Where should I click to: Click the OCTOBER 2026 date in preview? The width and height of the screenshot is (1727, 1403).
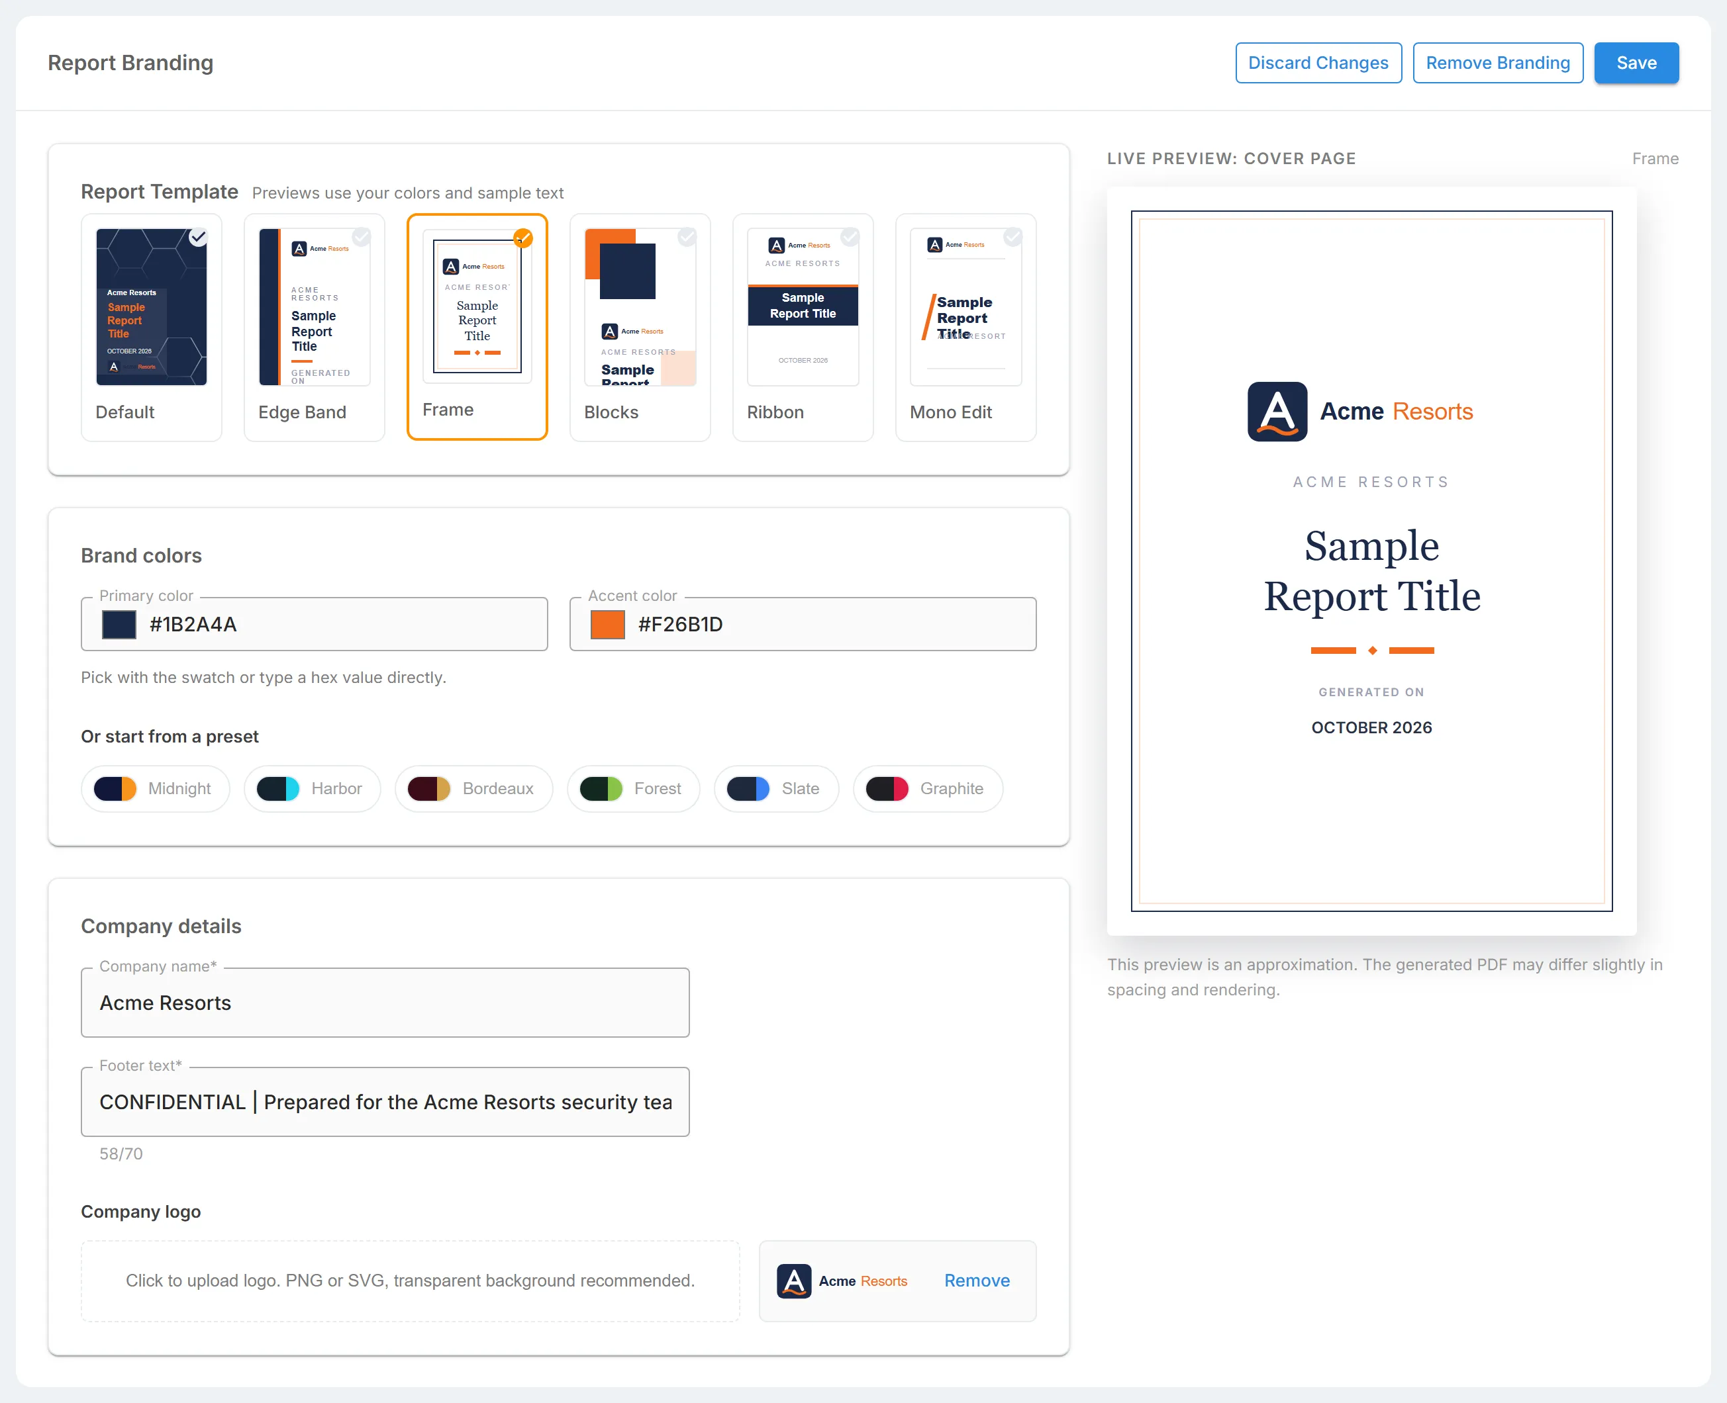pyautogui.click(x=1371, y=727)
